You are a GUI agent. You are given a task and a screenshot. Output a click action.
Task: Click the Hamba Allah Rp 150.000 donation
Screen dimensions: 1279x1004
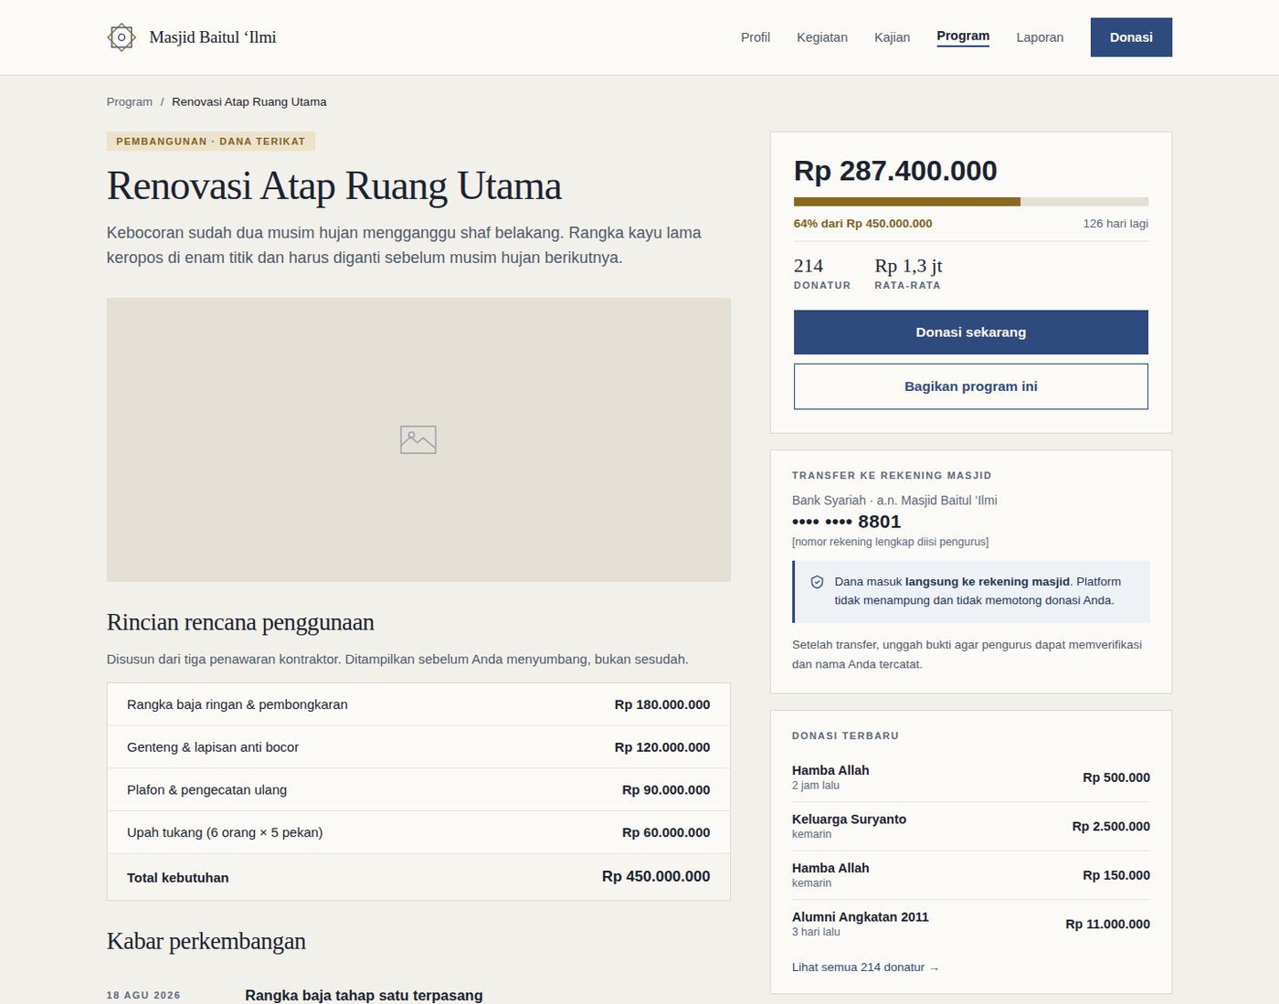971,875
